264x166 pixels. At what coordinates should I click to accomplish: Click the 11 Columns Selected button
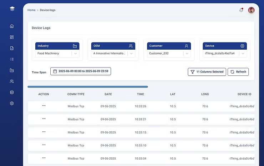tap(207, 72)
